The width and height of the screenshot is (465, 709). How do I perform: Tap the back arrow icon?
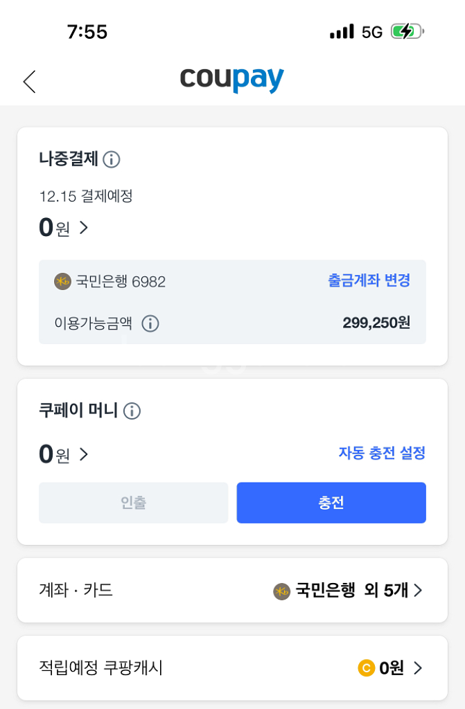(29, 82)
